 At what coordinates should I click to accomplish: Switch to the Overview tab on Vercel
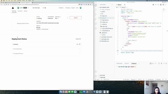coord(14,11)
